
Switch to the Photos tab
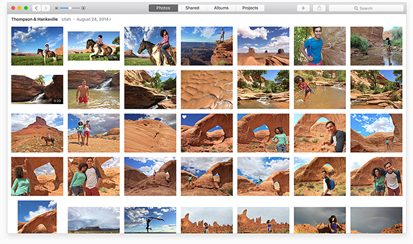(x=163, y=8)
